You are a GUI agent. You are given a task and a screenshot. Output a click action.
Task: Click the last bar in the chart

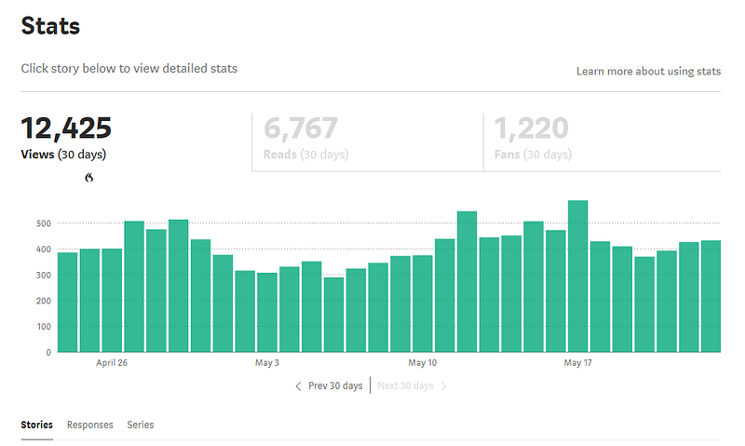tap(711, 296)
